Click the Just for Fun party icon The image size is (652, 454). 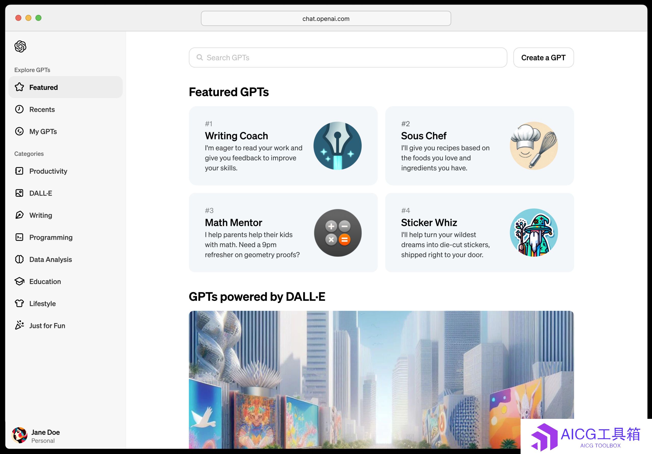(19, 325)
